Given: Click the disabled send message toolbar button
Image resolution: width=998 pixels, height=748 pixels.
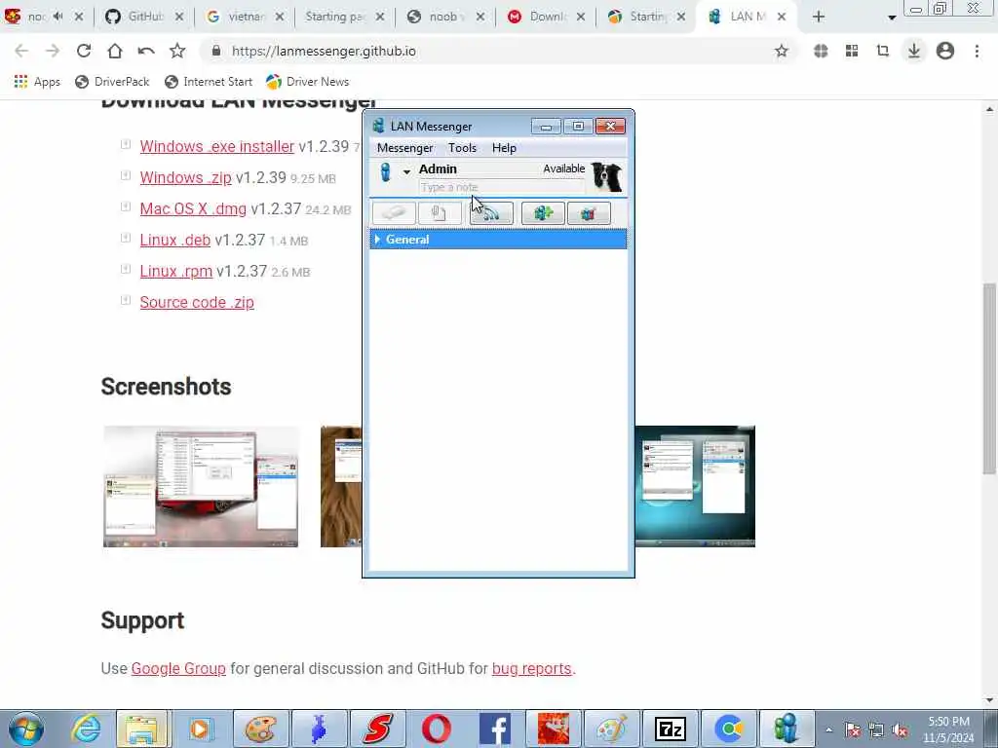Looking at the screenshot, I should pos(394,213).
